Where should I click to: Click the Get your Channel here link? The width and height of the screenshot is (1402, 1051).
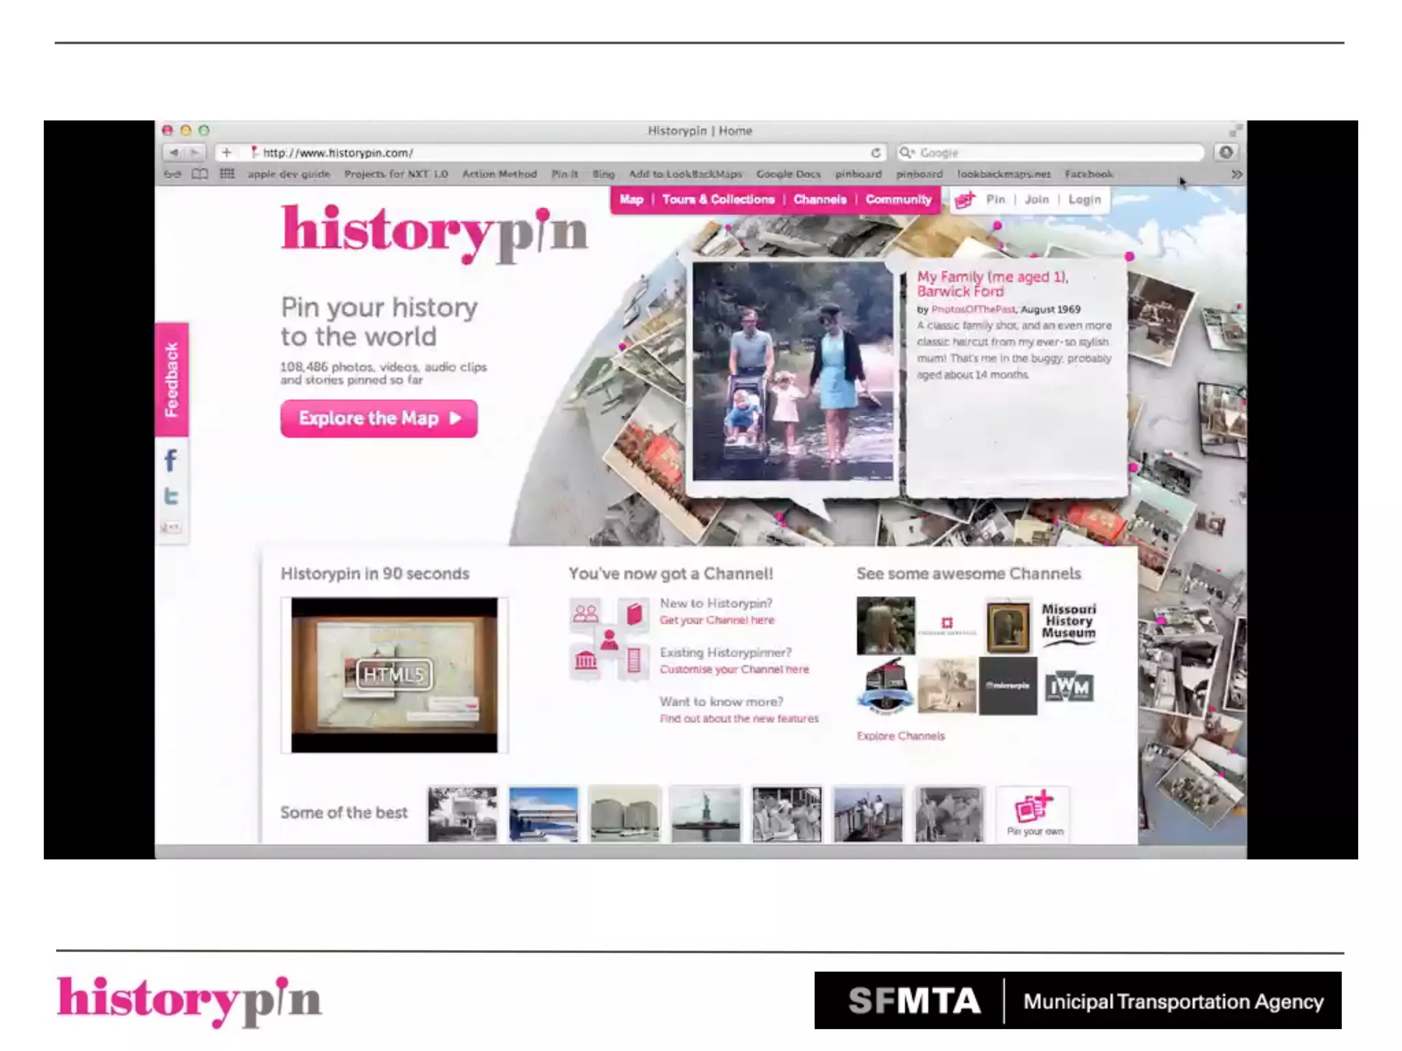click(717, 620)
